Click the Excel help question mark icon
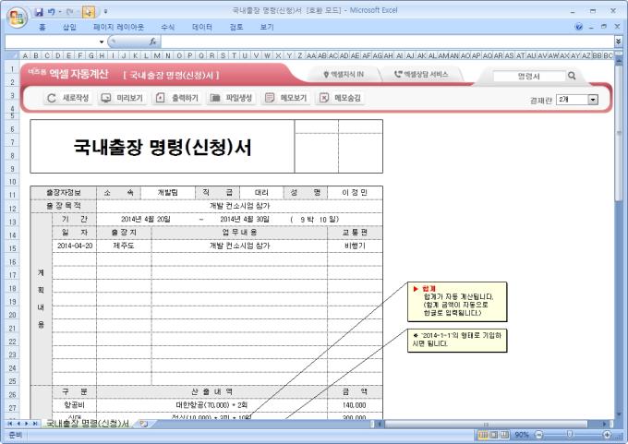 click(x=579, y=27)
